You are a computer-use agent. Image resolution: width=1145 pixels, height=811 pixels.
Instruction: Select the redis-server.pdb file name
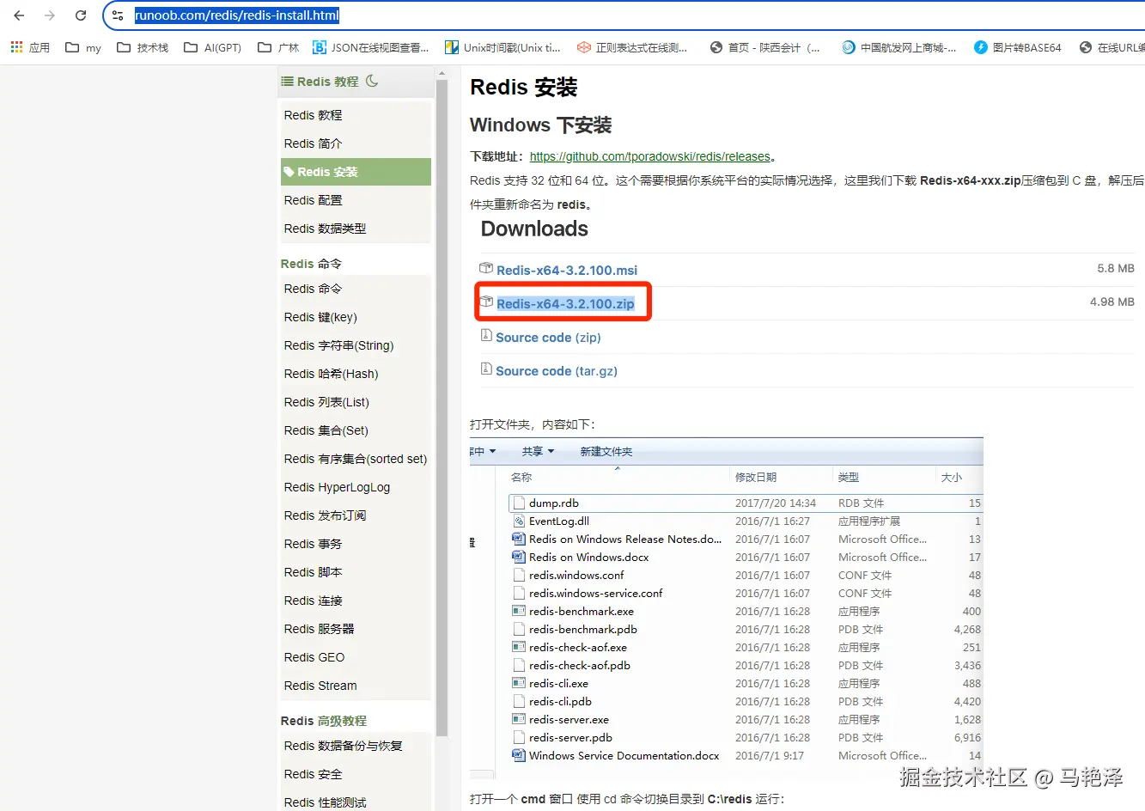coord(571,737)
